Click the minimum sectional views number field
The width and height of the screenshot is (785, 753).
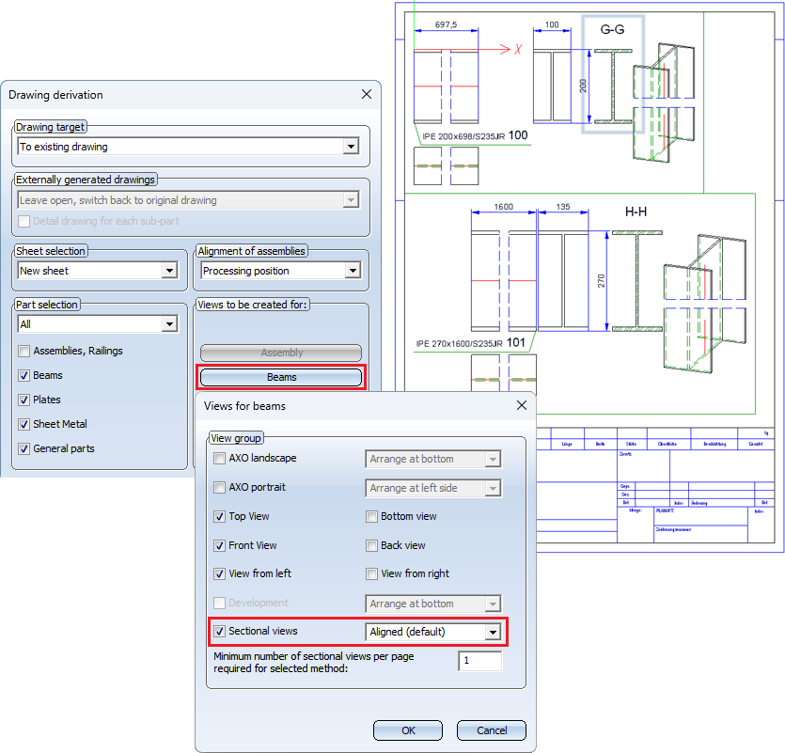pos(480,661)
